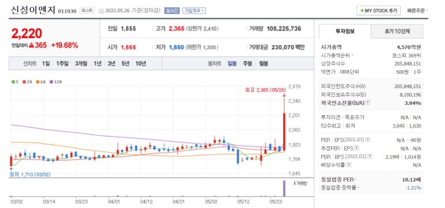
Task: Click the 10.12배 sector PER value
Action: 412,179
